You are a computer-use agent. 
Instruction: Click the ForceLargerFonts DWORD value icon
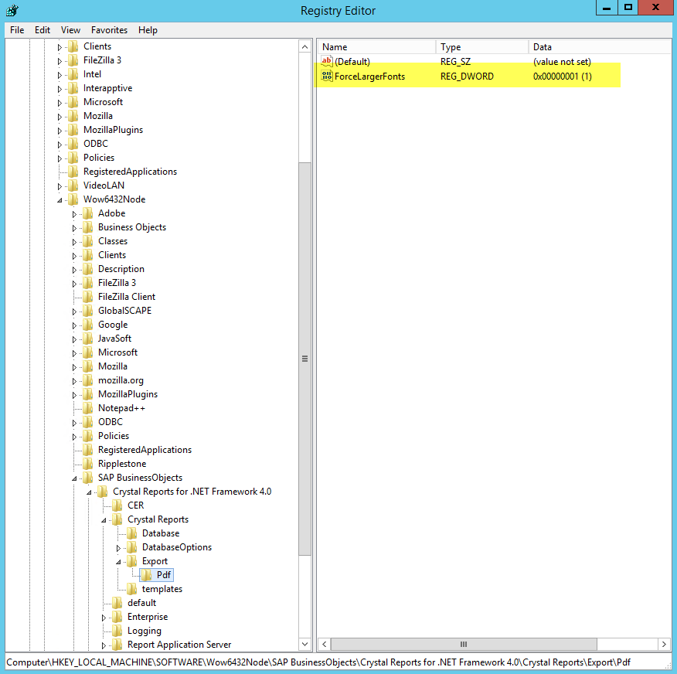[327, 77]
